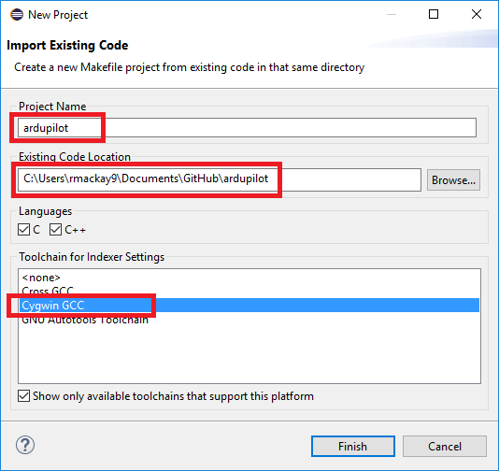Click the Finish button
This screenshot has height=471, width=499.
coord(353,446)
